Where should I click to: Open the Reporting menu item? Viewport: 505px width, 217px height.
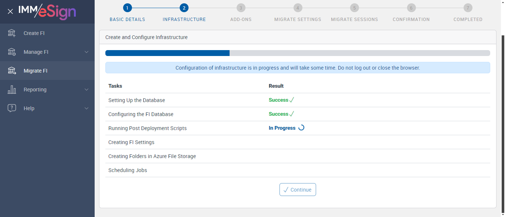coord(47,90)
